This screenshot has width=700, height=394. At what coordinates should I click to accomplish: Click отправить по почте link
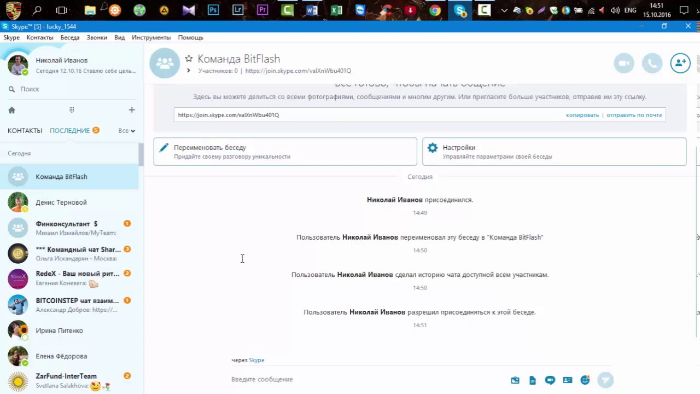[x=634, y=115]
